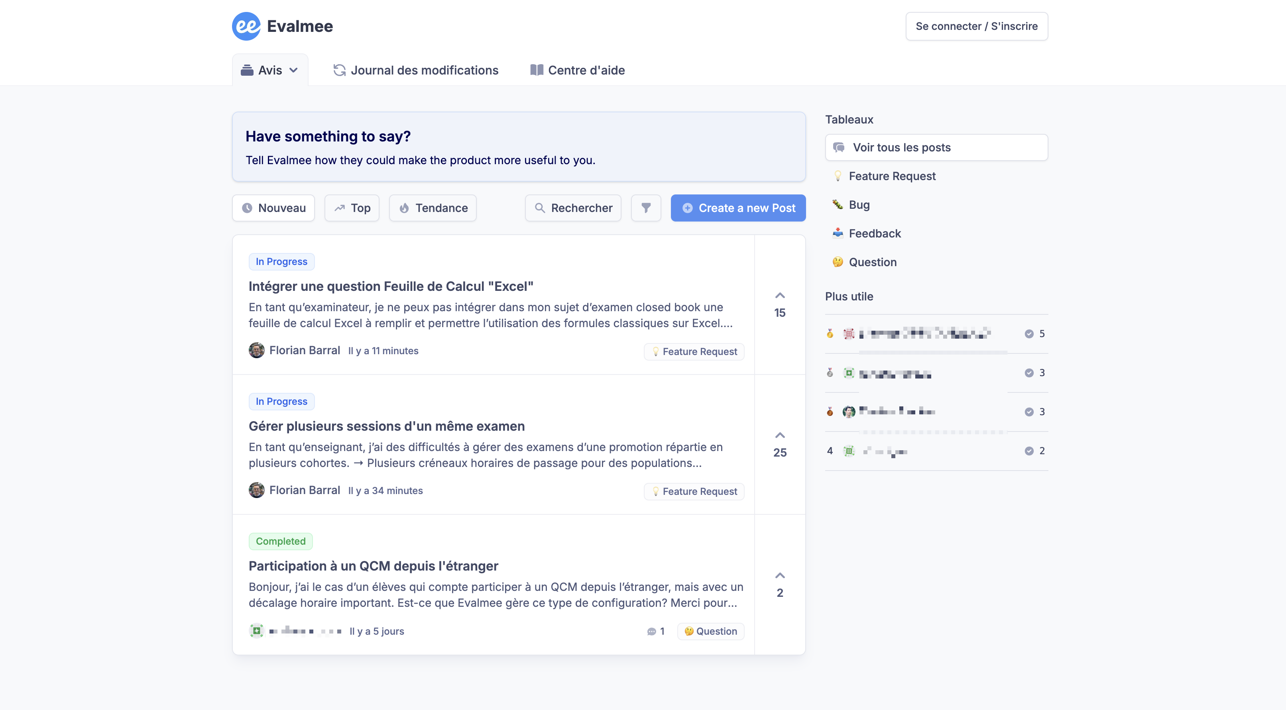Open the Centre d'aide tab

pyautogui.click(x=578, y=71)
